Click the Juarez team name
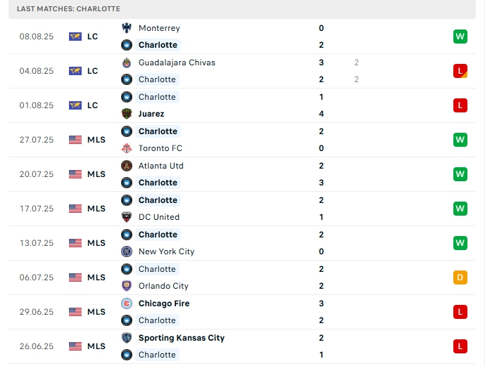 coord(151,114)
